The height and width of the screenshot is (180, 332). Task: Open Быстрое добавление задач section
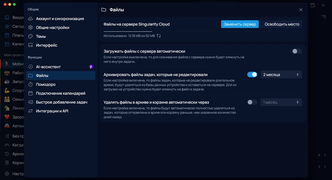click(61, 102)
